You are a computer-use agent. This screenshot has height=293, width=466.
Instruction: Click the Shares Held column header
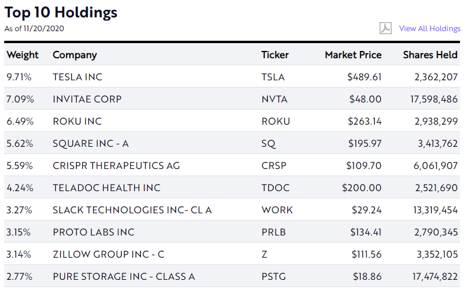pyautogui.click(x=430, y=55)
